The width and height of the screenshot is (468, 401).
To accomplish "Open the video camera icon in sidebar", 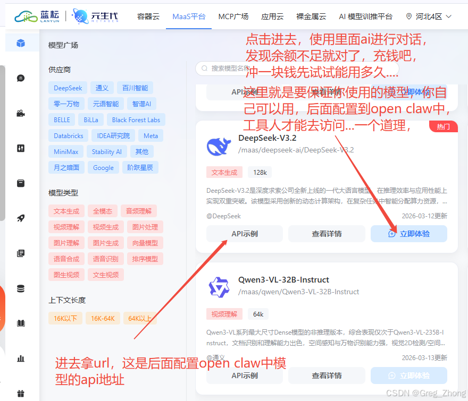I will pyautogui.click(x=21, y=113).
